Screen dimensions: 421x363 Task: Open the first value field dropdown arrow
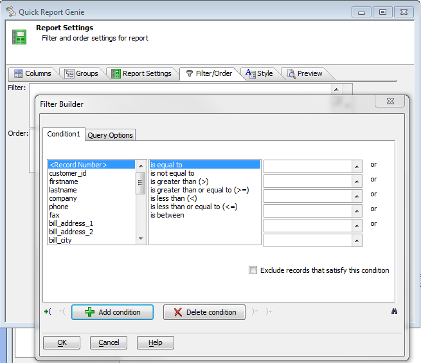357,167
